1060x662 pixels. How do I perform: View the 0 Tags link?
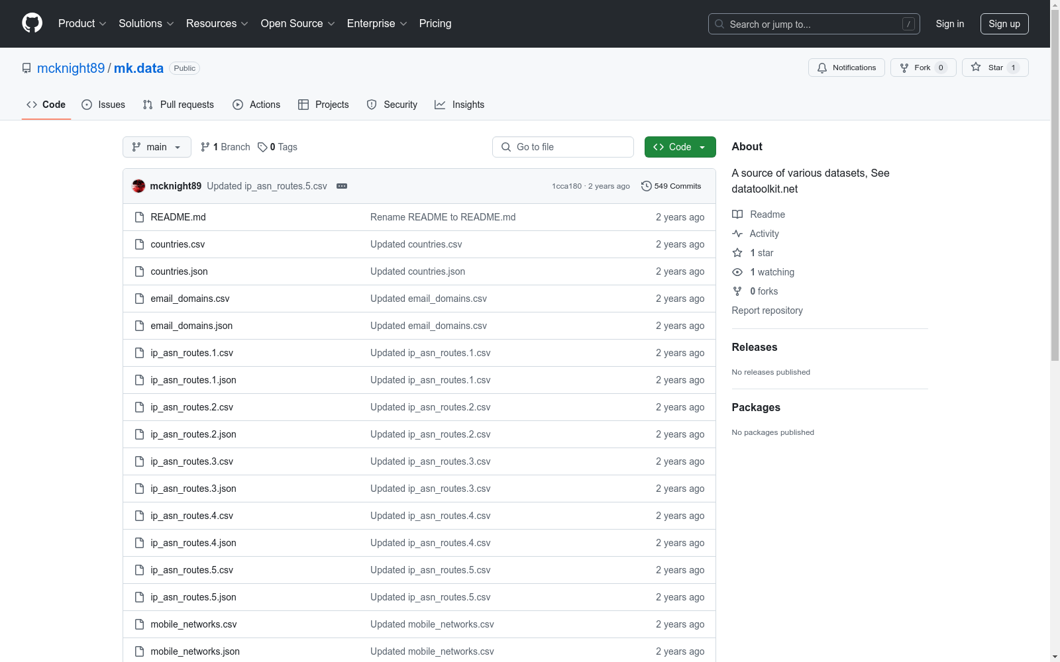[278, 147]
